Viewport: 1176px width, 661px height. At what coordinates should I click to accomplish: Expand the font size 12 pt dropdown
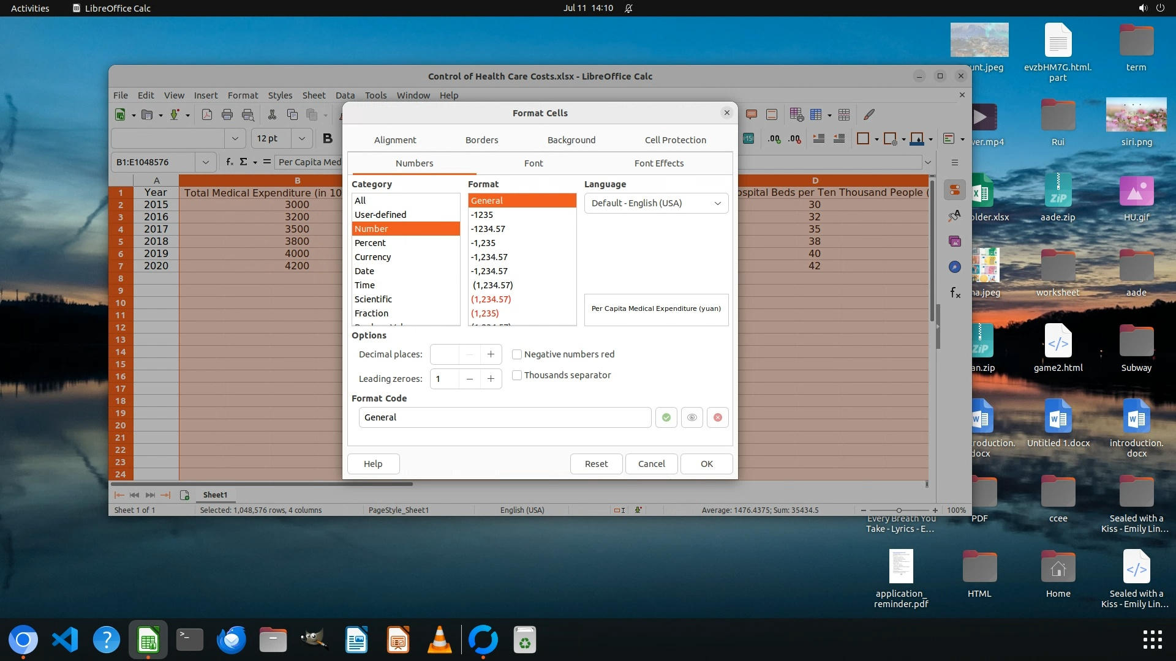tap(301, 138)
